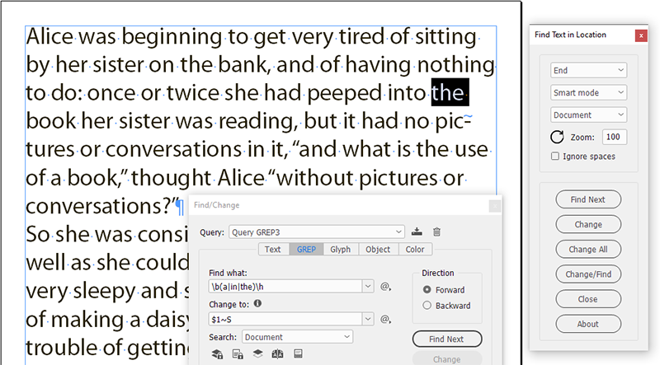Open the Smart mode dropdown
The width and height of the screenshot is (660, 365).
(588, 92)
